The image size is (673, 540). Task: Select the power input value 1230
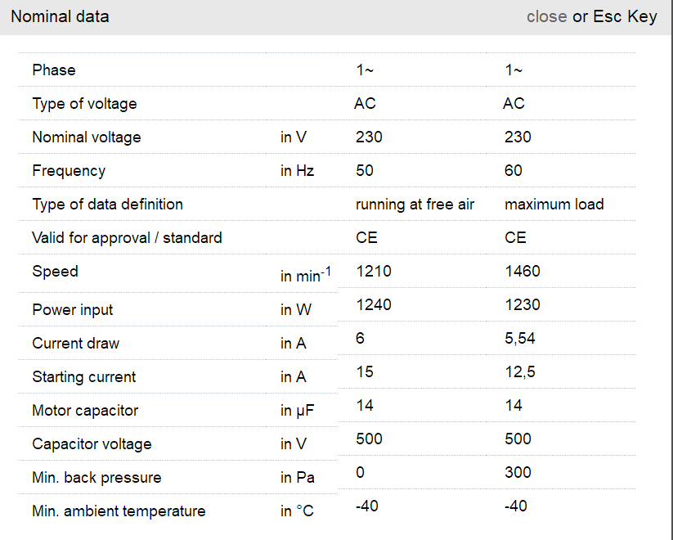click(523, 304)
